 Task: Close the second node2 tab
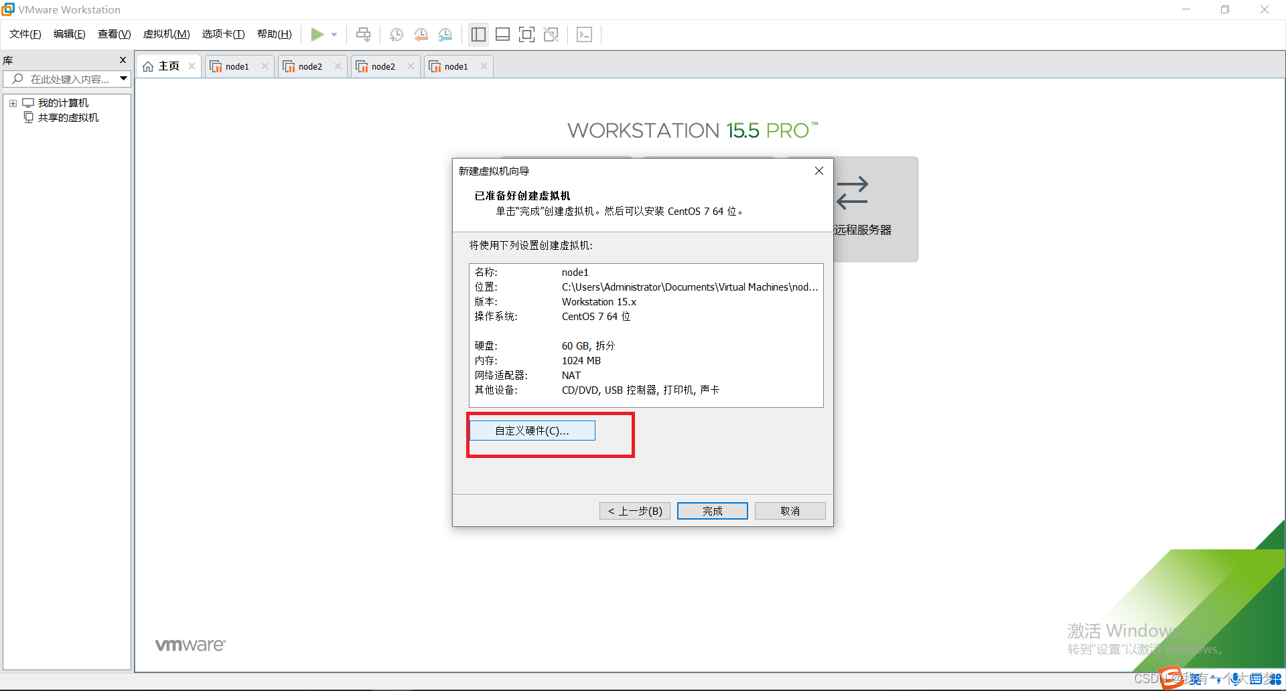click(x=411, y=66)
